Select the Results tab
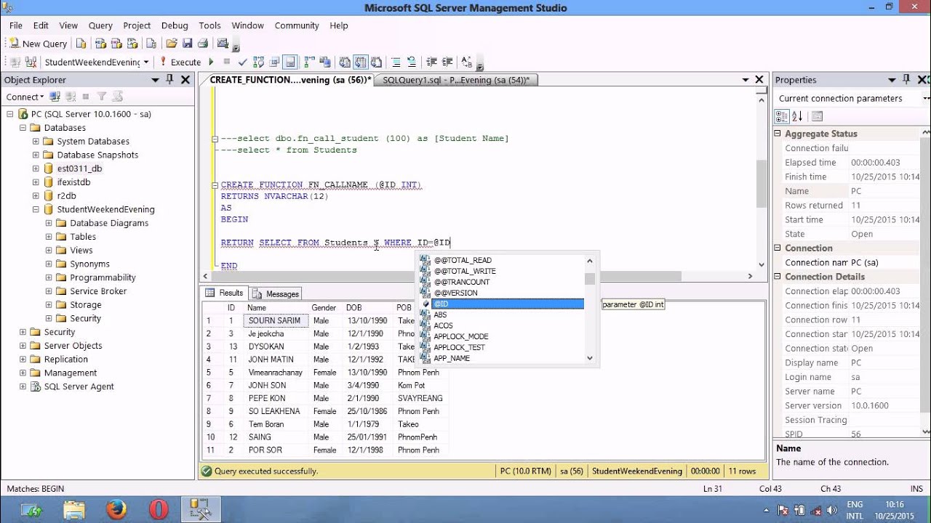This screenshot has height=523, width=931. pyautogui.click(x=225, y=293)
